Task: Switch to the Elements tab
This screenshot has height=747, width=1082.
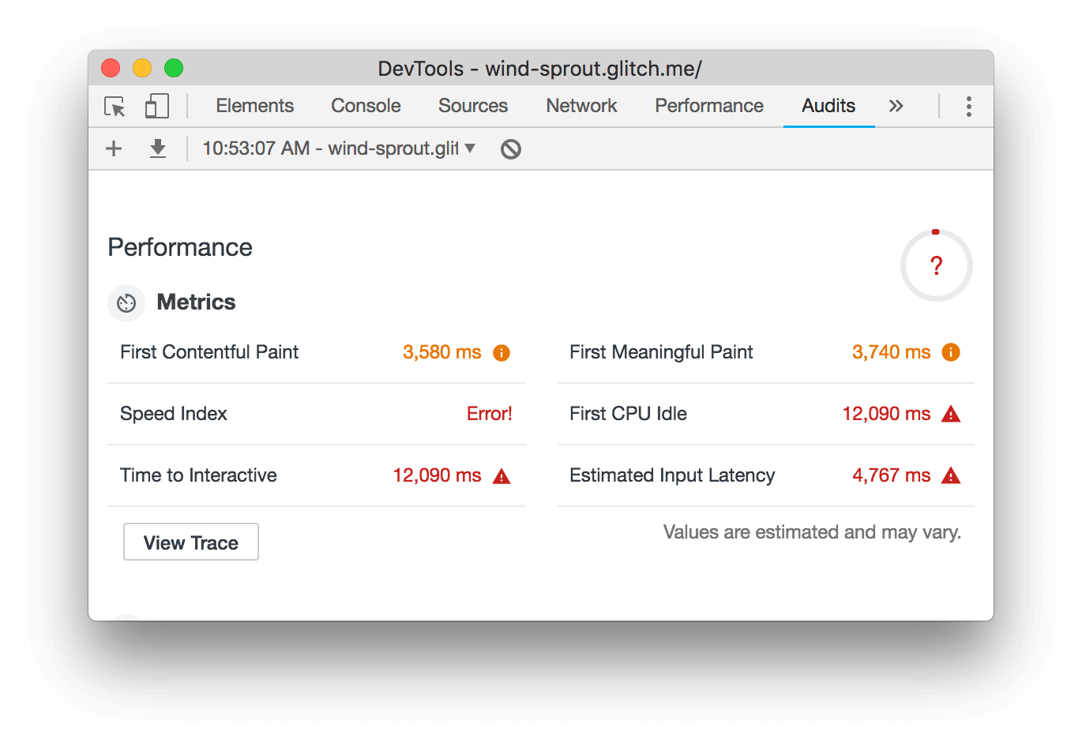Action: click(254, 107)
